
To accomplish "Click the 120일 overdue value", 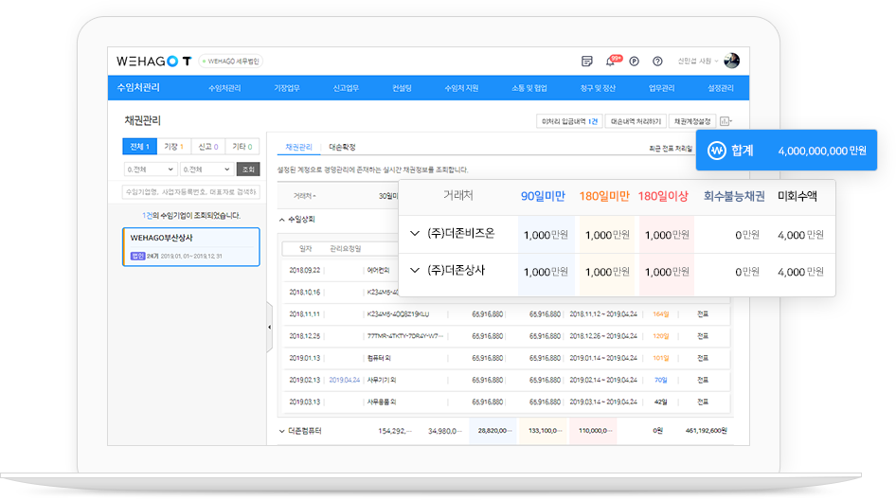I will (x=660, y=336).
